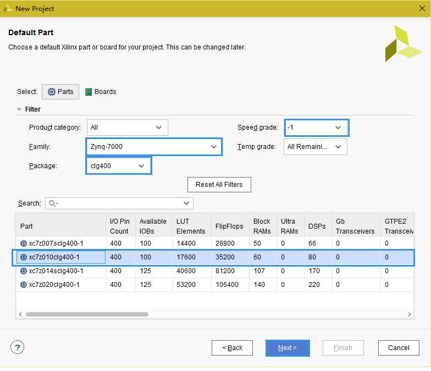
Task: Click the horizontal scrollbar thumb of parts table
Action: (x=87, y=314)
